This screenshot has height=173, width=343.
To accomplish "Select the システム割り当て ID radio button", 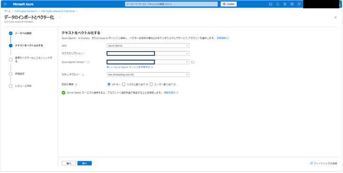I will coord(124,84).
